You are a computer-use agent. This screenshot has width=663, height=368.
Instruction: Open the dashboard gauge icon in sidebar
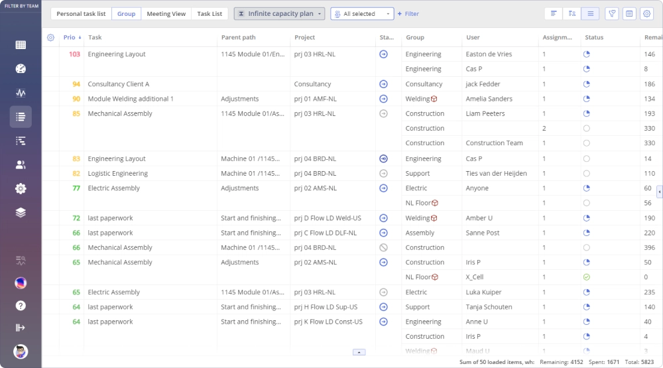click(21, 69)
